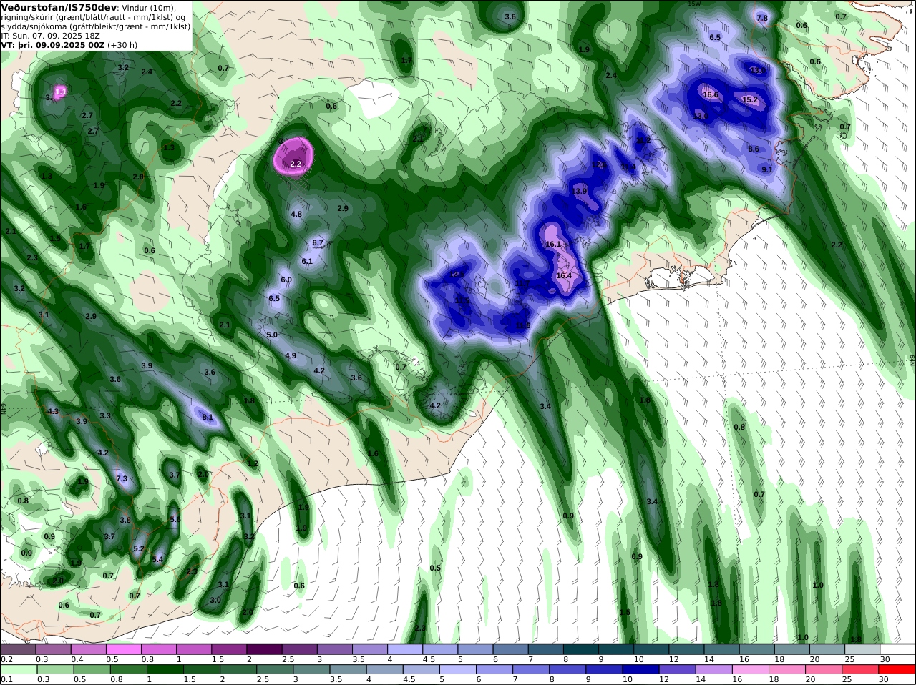Pick the darkest purple snow swatch between 2 and 2.5
916x685 pixels.
[264, 649]
